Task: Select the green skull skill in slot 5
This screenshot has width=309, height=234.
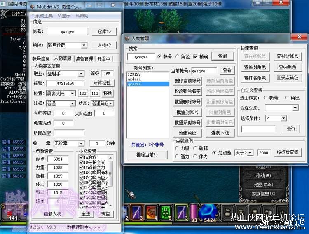Action: 166,213
